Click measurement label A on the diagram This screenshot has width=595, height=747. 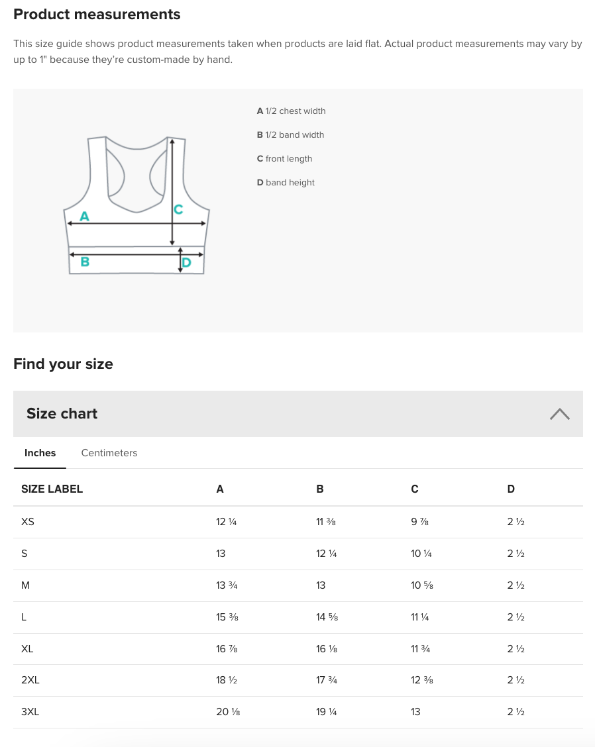pos(84,216)
